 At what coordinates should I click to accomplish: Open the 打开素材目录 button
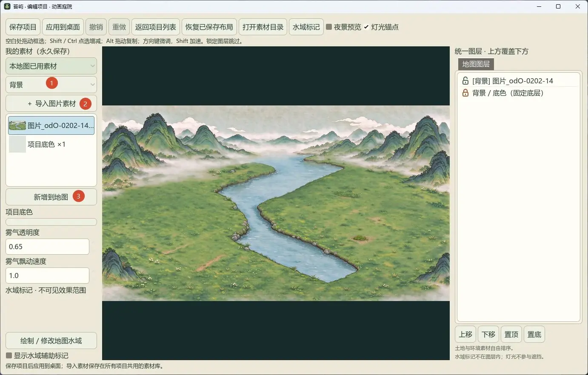(263, 27)
